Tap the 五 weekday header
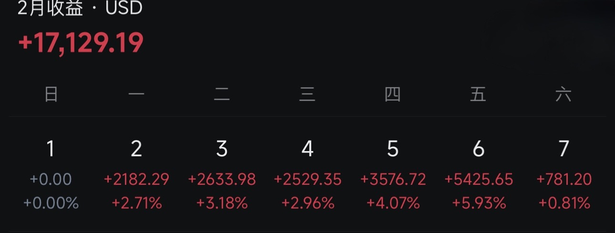Image resolution: width=615 pixels, height=233 pixels. (x=478, y=95)
